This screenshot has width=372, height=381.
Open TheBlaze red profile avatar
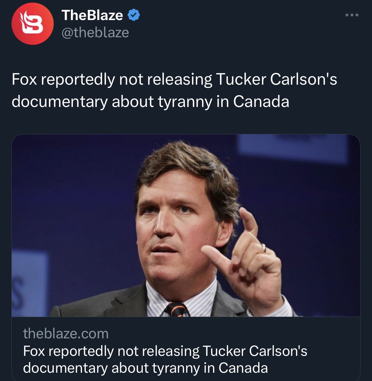(32, 24)
